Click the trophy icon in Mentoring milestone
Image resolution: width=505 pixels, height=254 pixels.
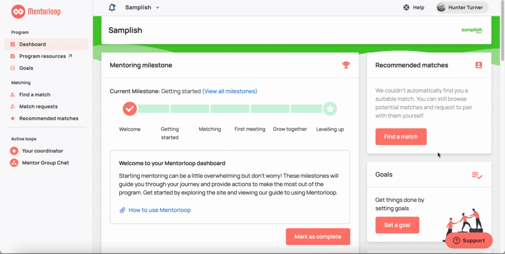(x=346, y=65)
